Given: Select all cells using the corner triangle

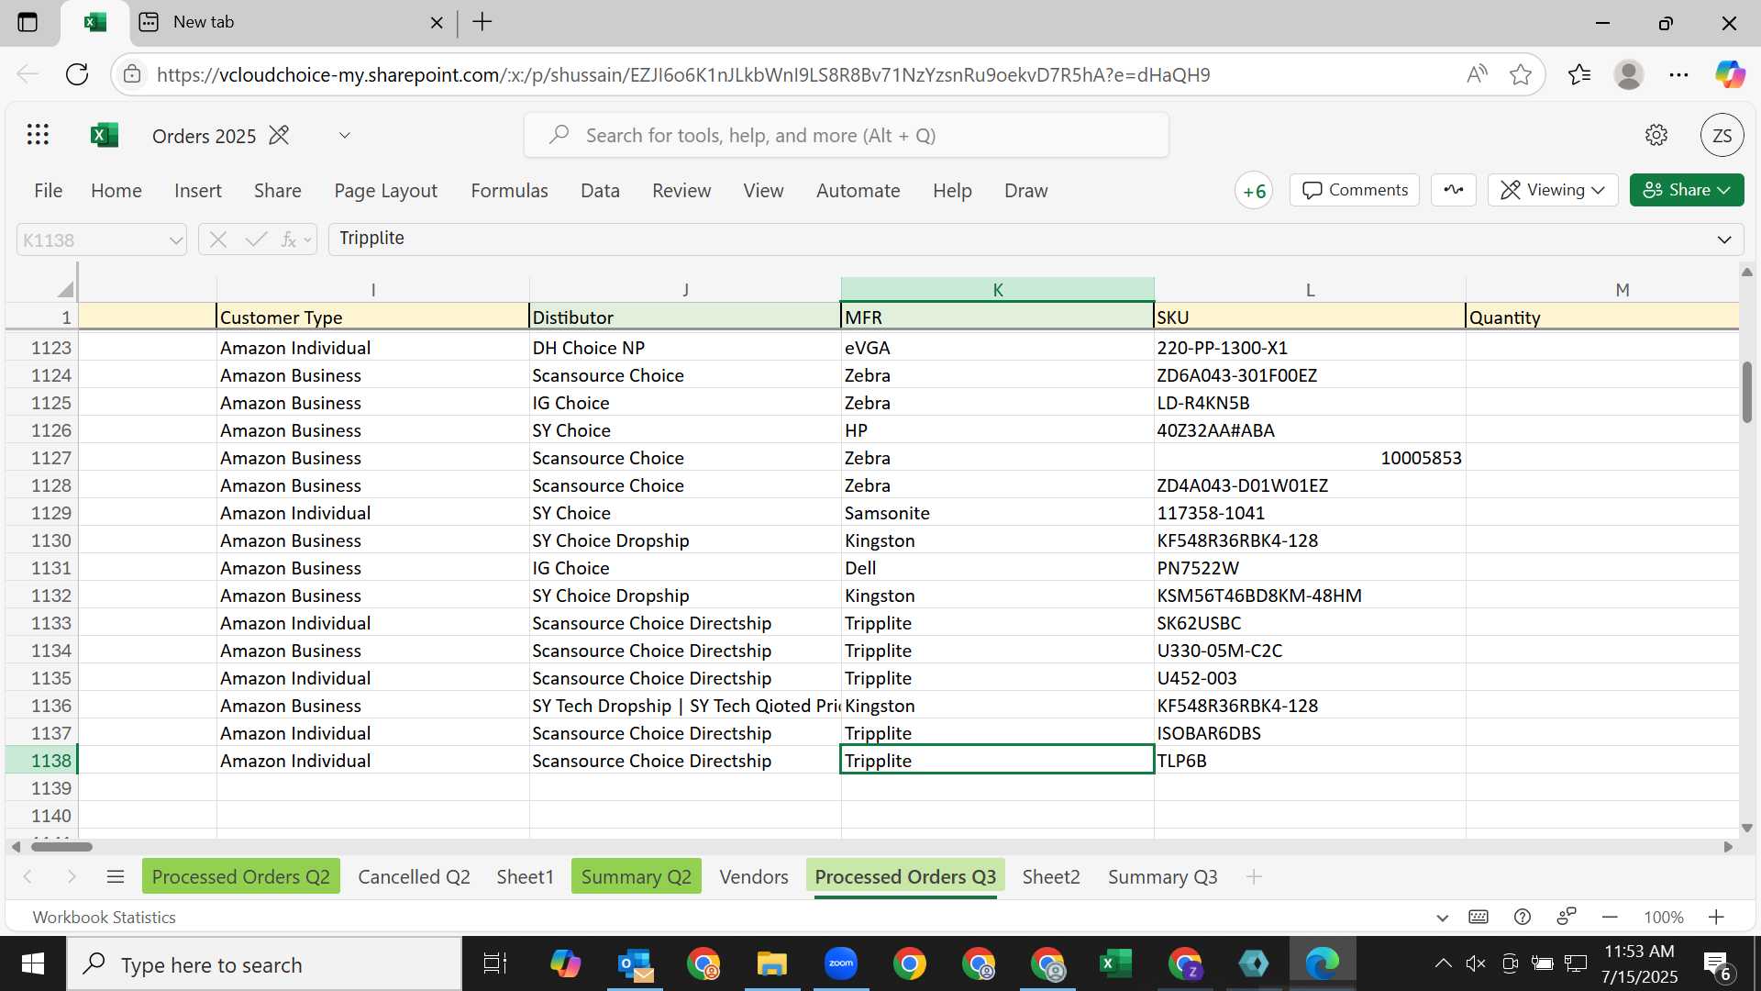Looking at the screenshot, I should [x=64, y=289].
